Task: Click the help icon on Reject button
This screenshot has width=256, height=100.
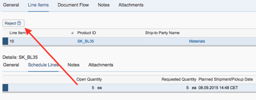Action: click(19, 23)
